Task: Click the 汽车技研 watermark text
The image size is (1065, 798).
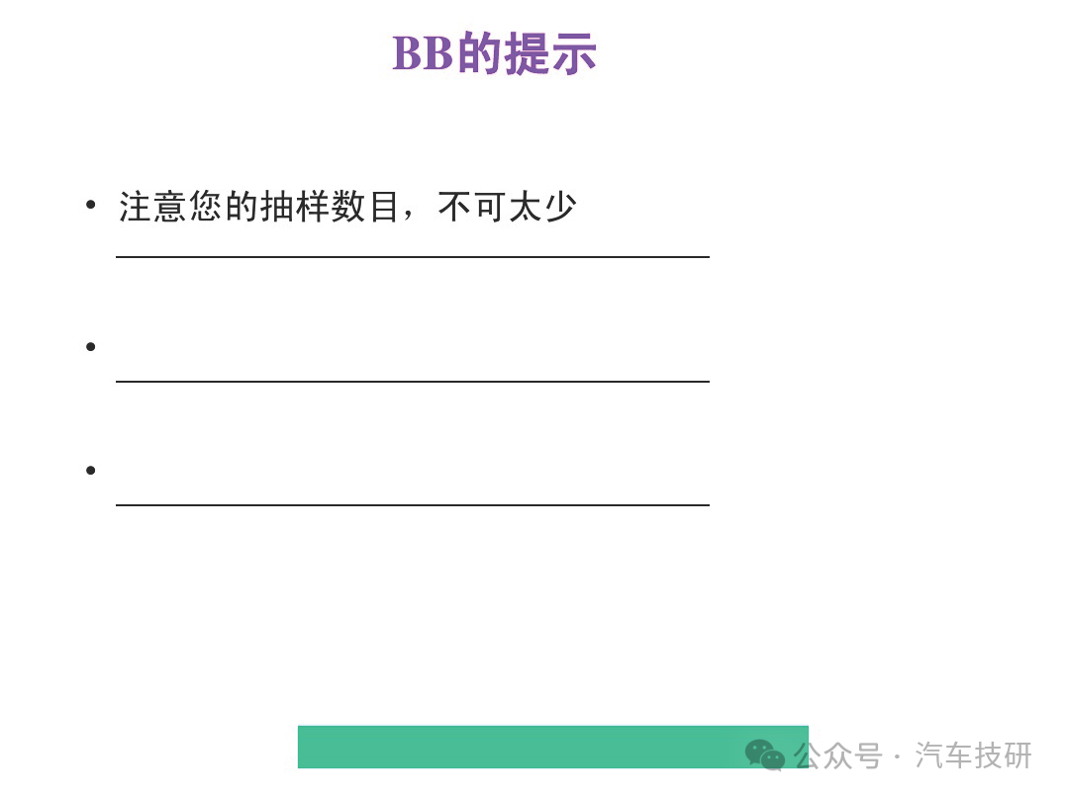Action: tap(973, 755)
